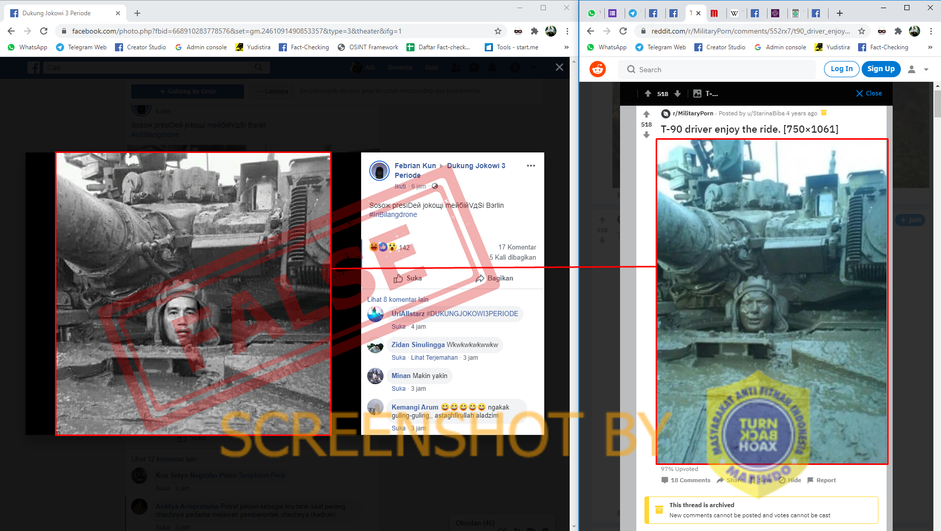Click the Facebook window vertical scrollbar

[x=574, y=294]
